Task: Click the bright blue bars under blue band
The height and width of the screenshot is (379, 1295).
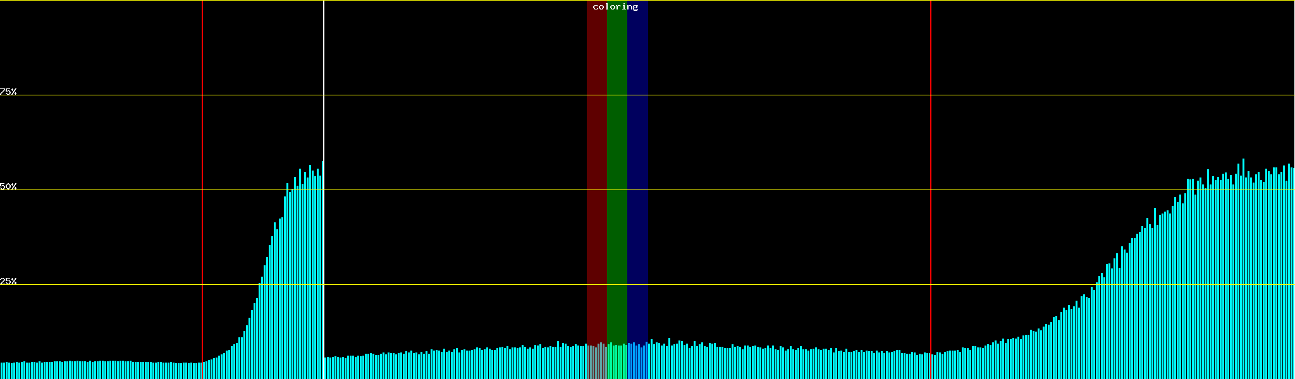Action: (x=637, y=363)
